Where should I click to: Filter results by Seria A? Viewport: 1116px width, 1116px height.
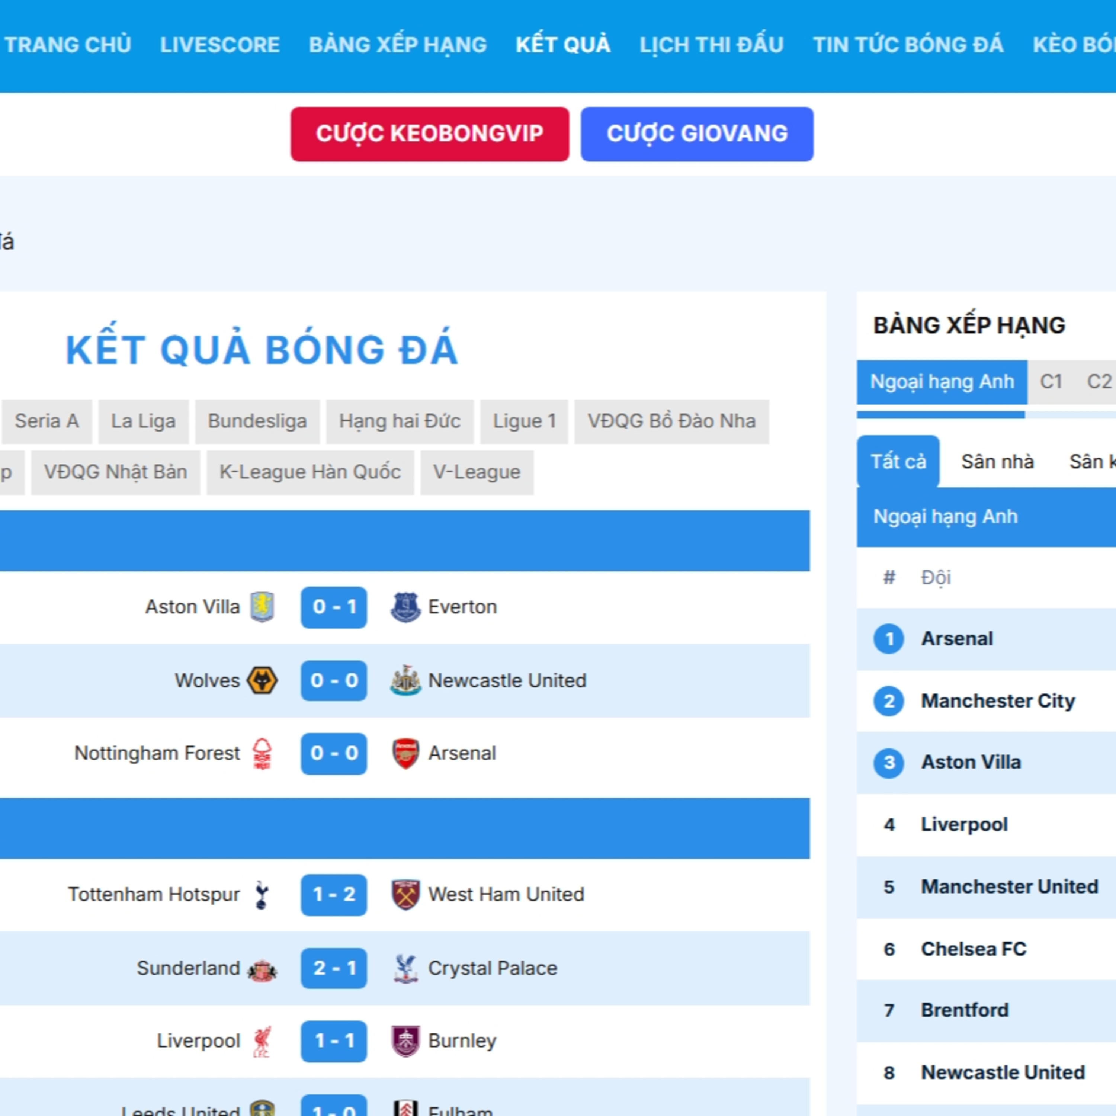click(46, 422)
